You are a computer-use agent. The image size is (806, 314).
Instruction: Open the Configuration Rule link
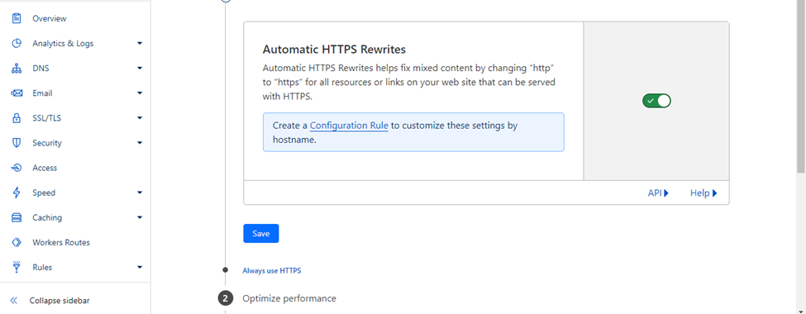pyautogui.click(x=349, y=126)
